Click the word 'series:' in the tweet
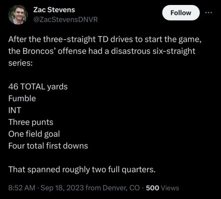 (x=20, y=63)
